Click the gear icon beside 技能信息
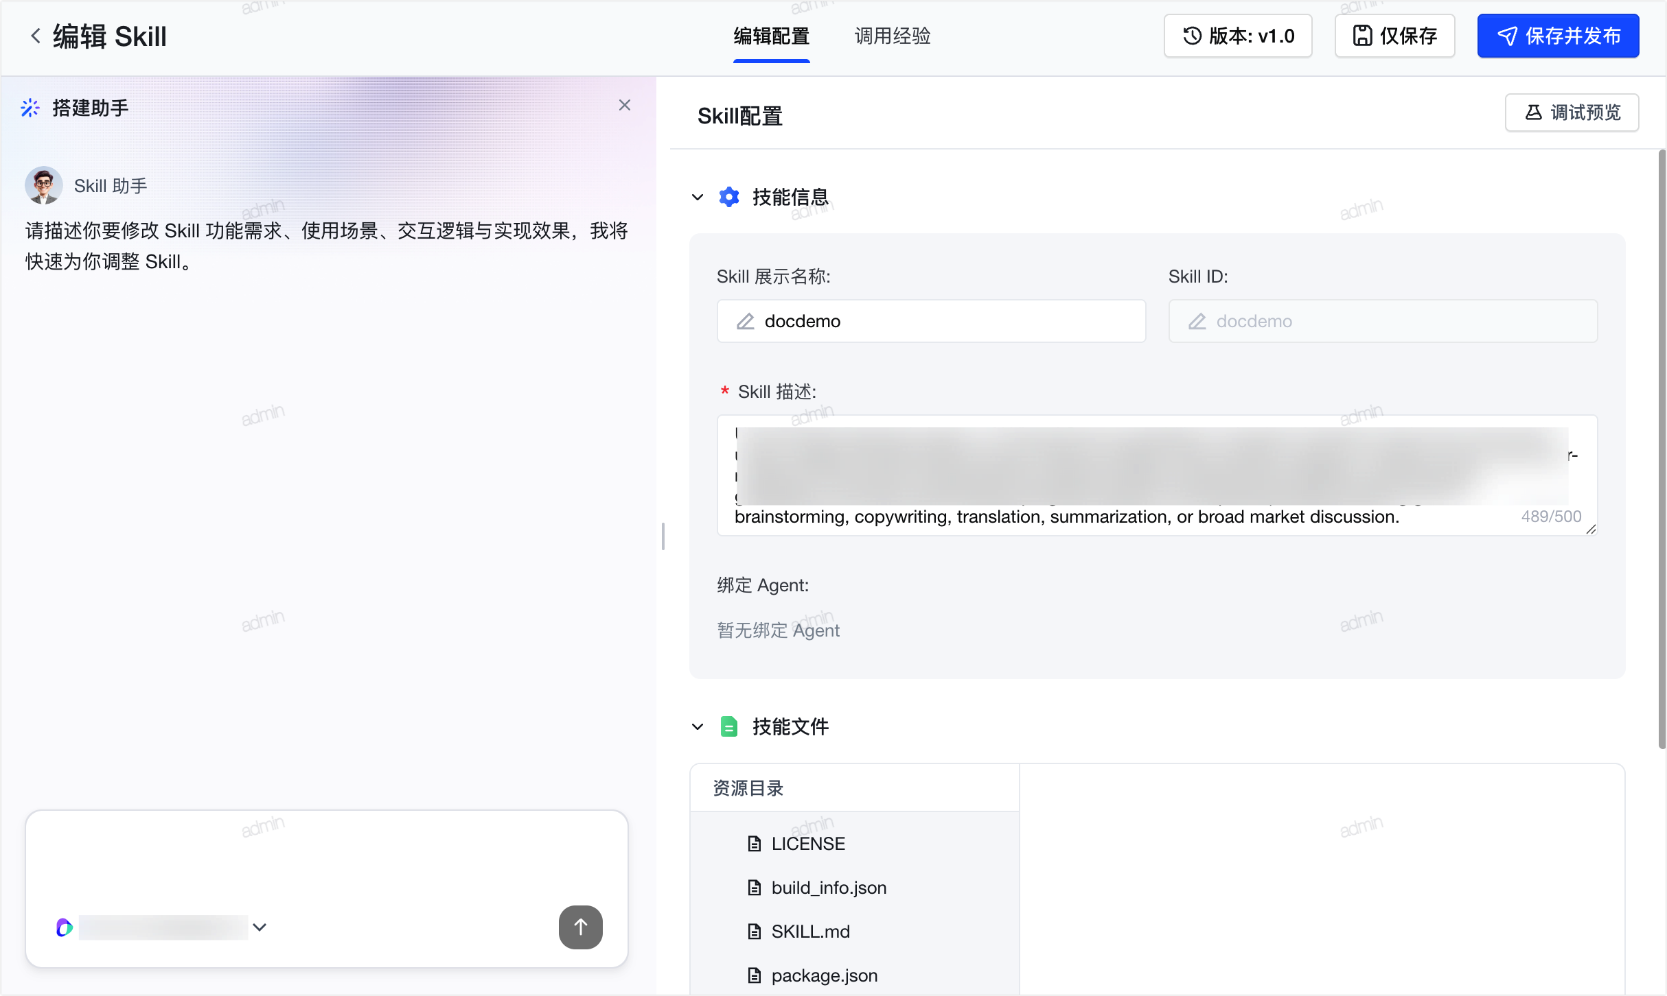 pos(729,198)
